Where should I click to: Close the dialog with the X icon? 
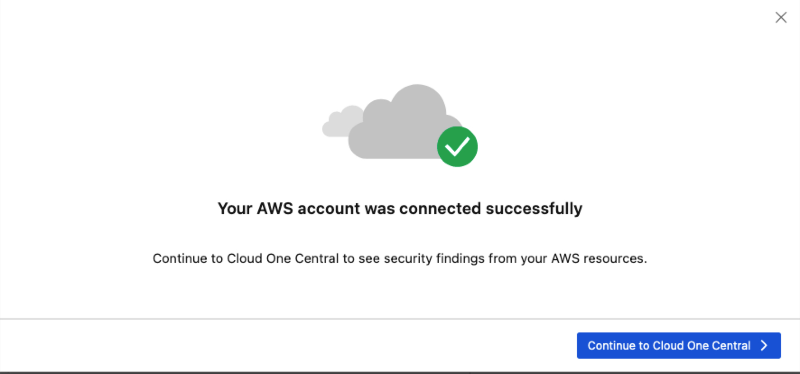tap(781, 18)
